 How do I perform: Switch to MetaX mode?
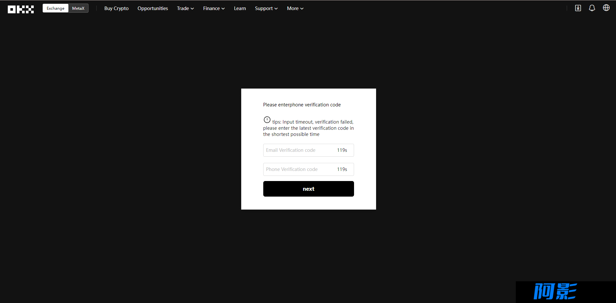point(78,8)
